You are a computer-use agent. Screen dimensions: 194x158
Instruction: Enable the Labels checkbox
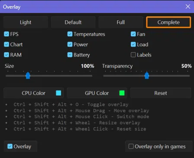click(133, 55)
